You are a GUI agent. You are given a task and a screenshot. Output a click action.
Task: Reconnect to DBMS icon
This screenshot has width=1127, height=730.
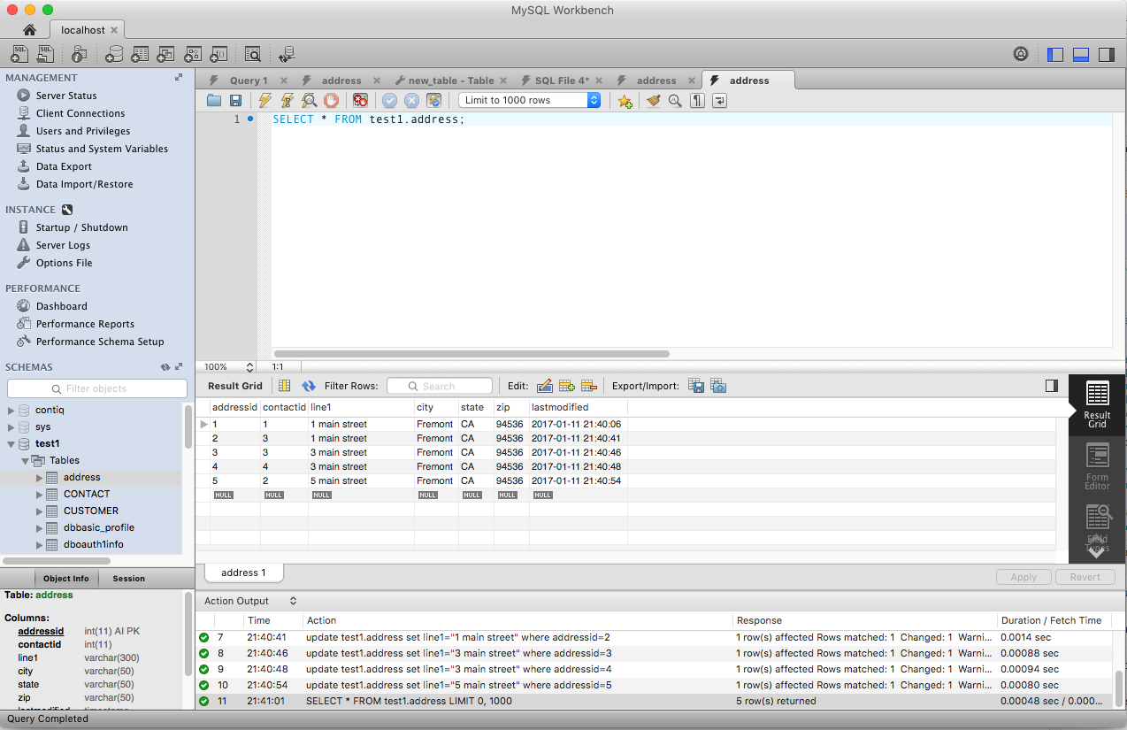pos(287,54)
